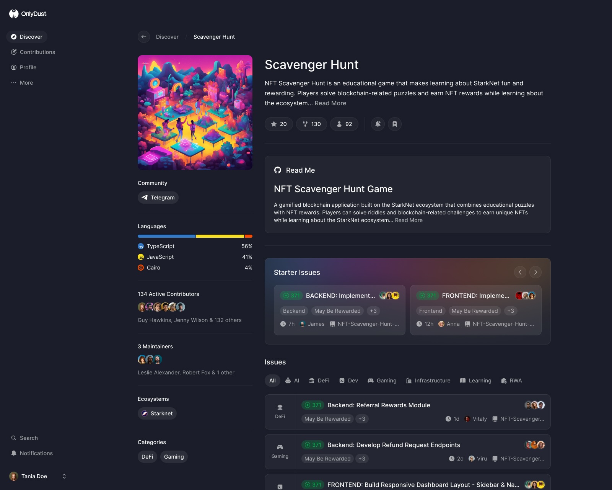612x490 pixels.
Task: Select the DeFi issues filter tab
Action: (319, 381)
